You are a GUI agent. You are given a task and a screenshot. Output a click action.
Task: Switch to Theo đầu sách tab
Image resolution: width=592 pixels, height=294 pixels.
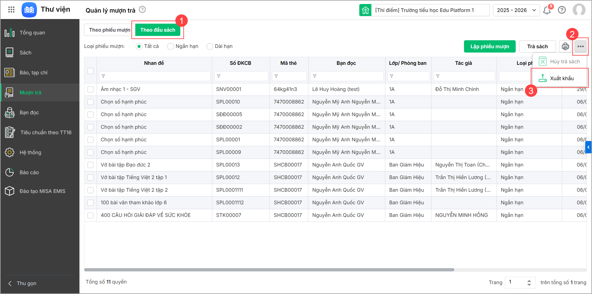(x=158, y=30)
